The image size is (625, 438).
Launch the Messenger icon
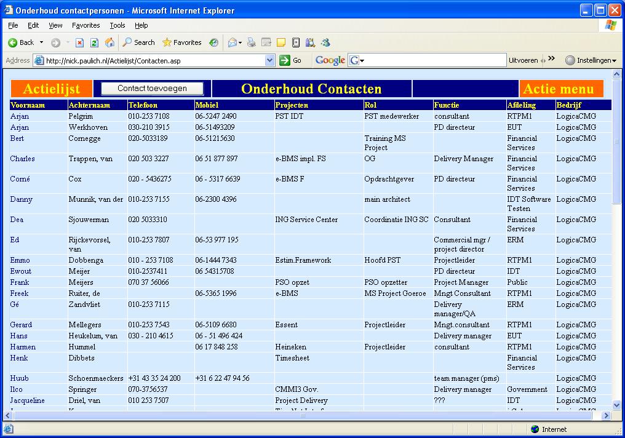[x=325, y=42]
